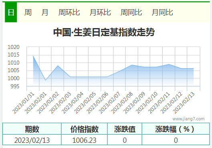Click the 1006.23 price index cell
The width and height of the screenshot is (212, 148).
click(x=85, y=140)
